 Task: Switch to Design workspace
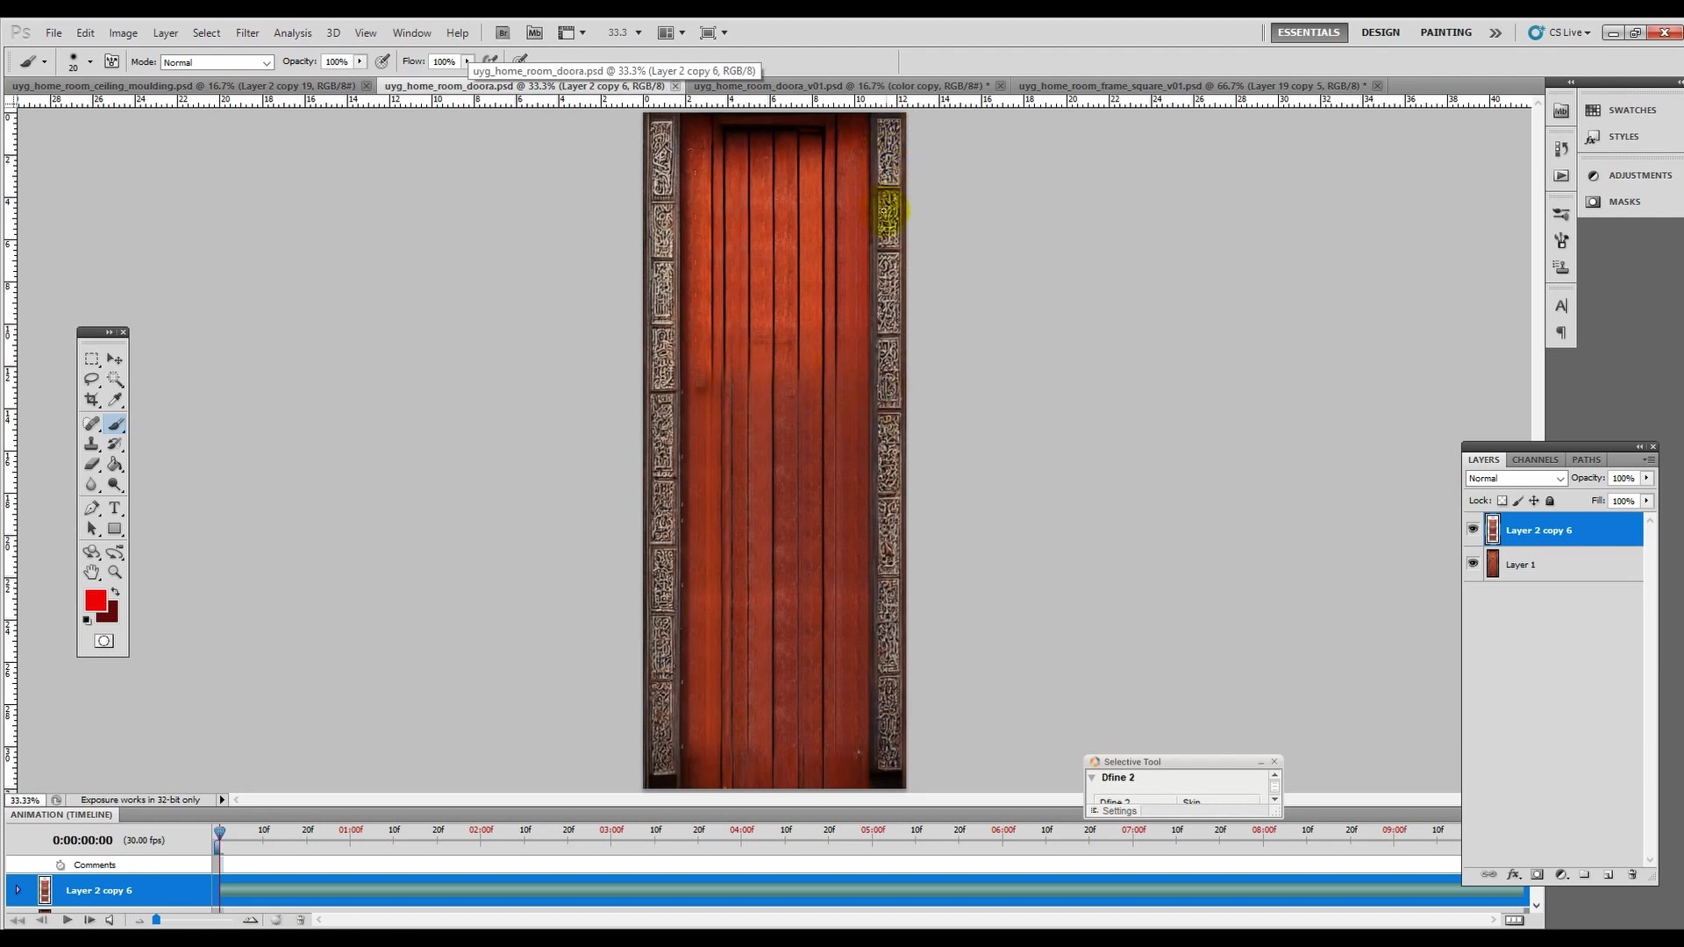tap(1381, 32)
